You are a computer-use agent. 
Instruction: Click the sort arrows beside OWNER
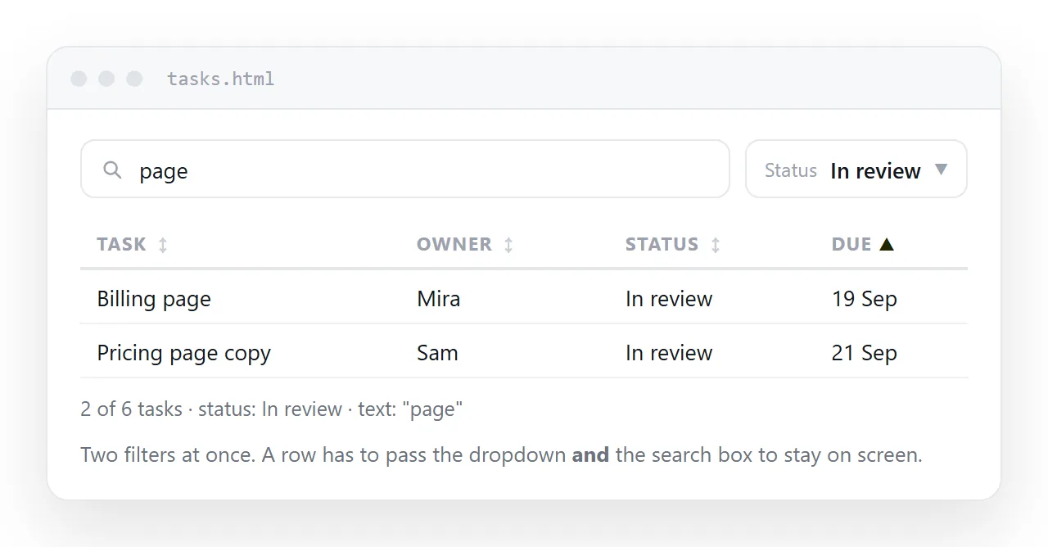(508, 245)
